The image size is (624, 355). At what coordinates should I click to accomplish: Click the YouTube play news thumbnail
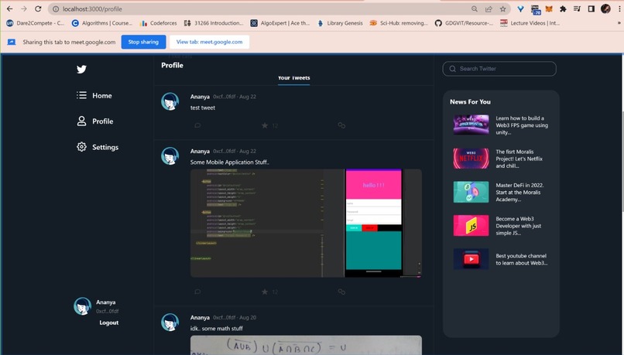tap(471, 259)
